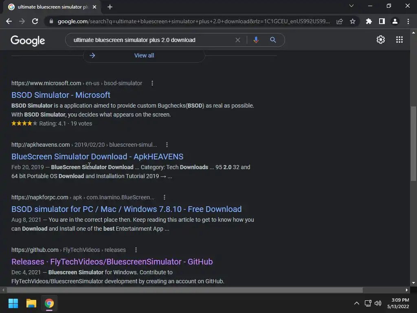Open the Google apps grid
417x313 pixels.
399,40
